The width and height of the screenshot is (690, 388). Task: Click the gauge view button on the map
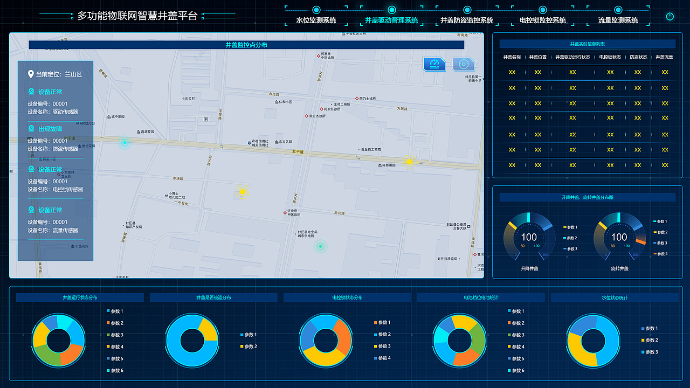coord(434,64)
